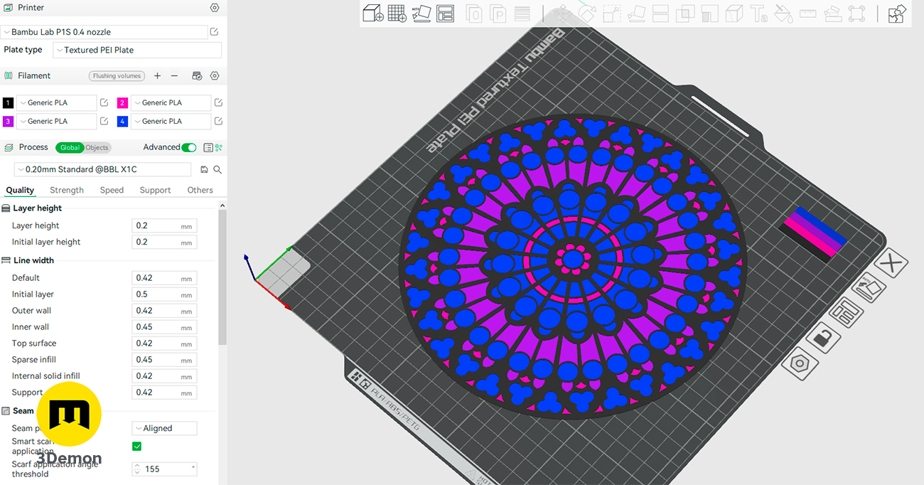Click the Add model cube icon

point(373,14)
